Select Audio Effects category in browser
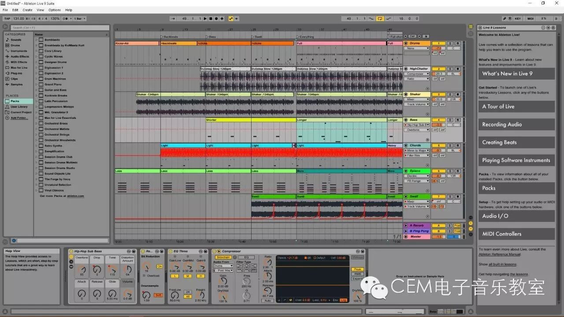 click(x=19, y=56)
